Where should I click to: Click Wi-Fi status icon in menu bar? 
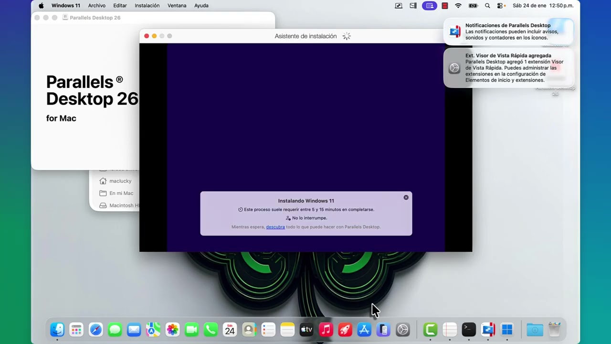(x=458, y=6)
